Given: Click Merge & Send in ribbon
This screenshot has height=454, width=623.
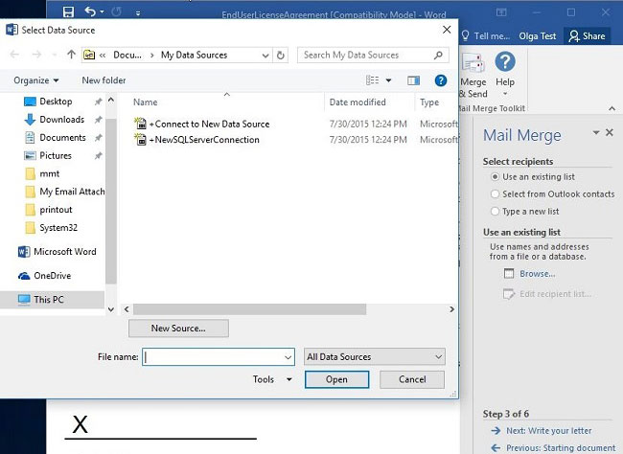Looking at the screenshot, I should coord(473,77).
